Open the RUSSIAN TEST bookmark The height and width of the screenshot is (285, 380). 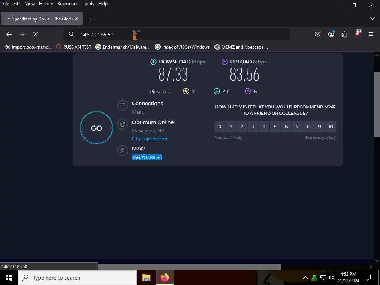(74, 47)
